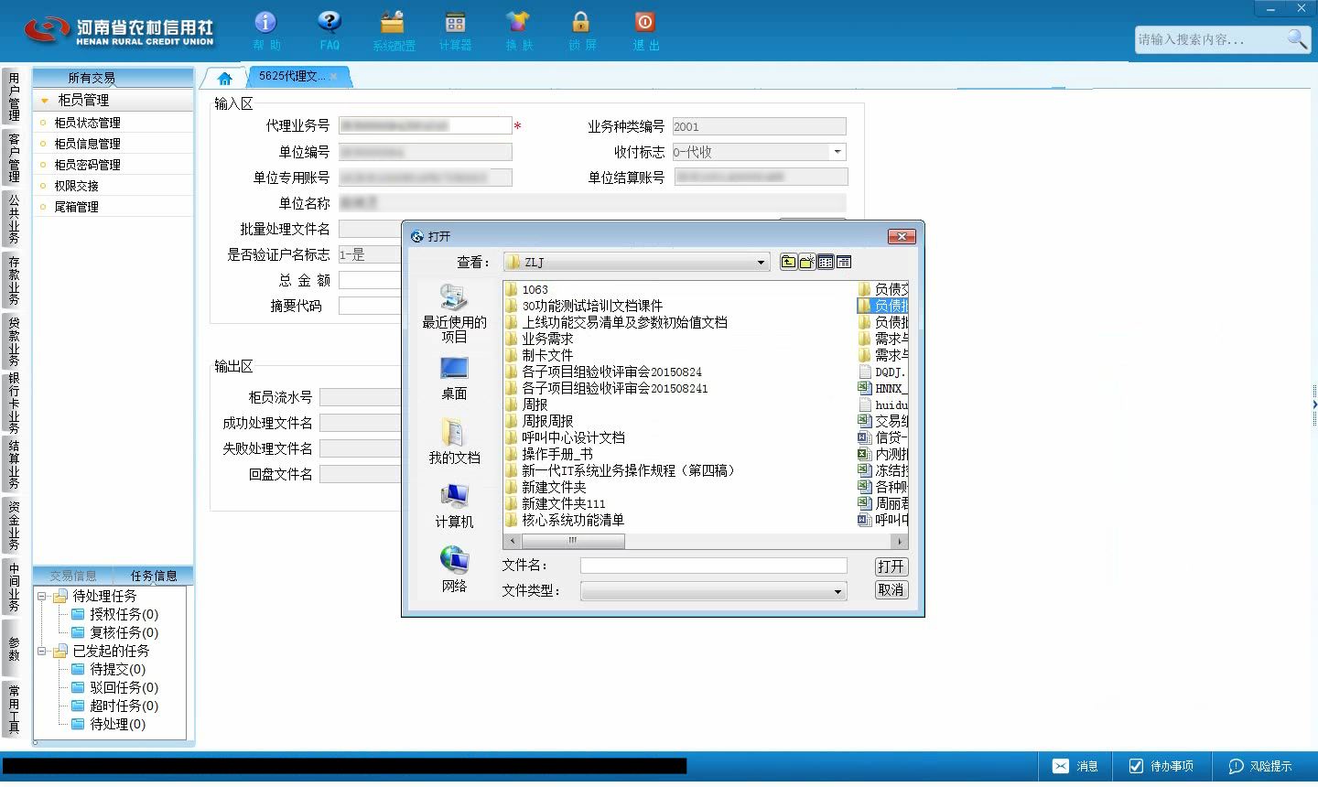
Task: Select folder 制卡文件
Action: 539,355
